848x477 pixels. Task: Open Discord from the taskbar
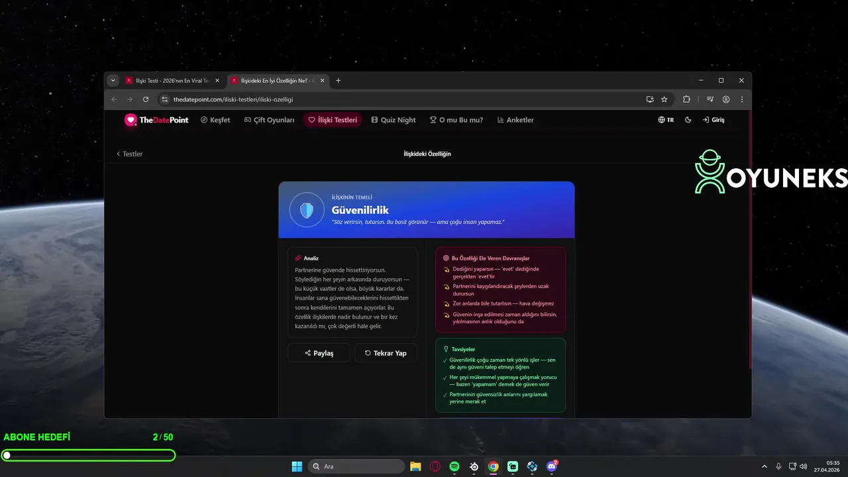pos(552,466)
